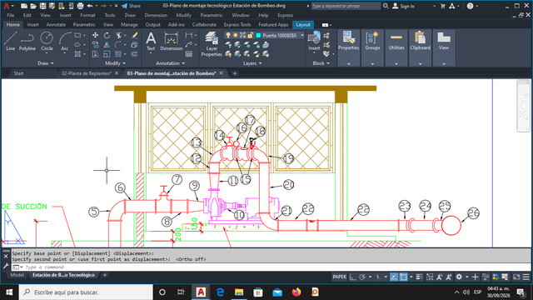Click the Move tool in Modify panel
The height and width of the screenshot is (300, 533).
pos(95,35)
